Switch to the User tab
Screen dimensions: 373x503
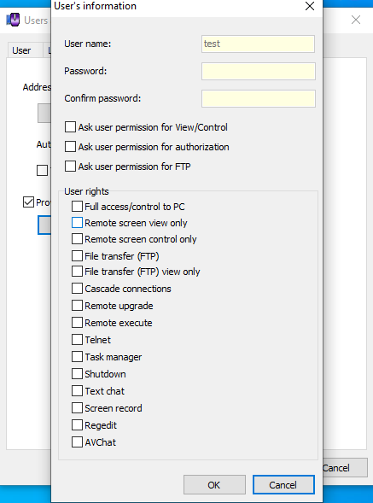coord(21,50)
